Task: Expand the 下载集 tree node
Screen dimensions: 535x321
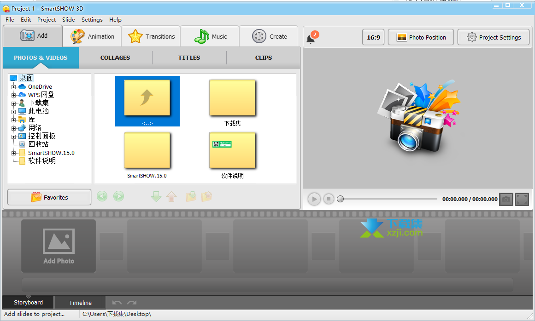Action: [14, 103]
